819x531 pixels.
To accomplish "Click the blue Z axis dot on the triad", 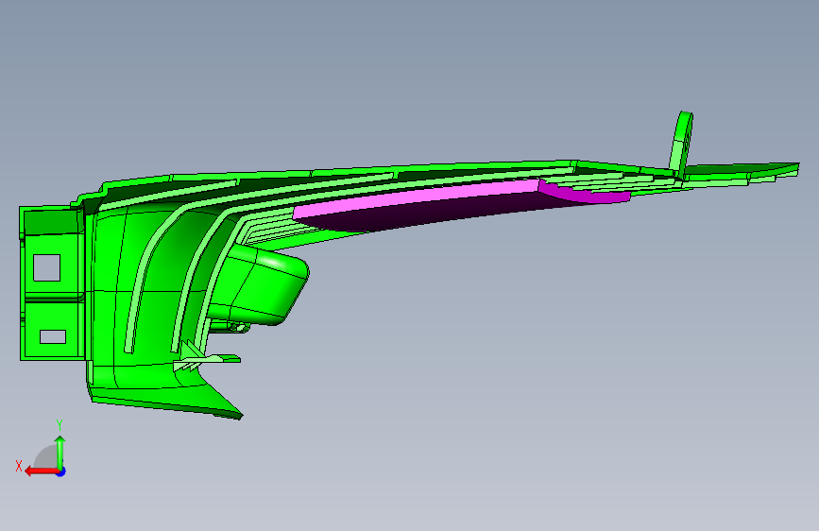I will click(61, 471).
